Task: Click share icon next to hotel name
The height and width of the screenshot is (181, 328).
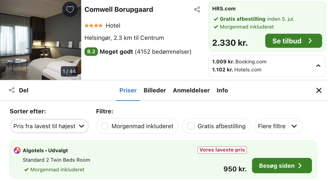Action: 197,9
